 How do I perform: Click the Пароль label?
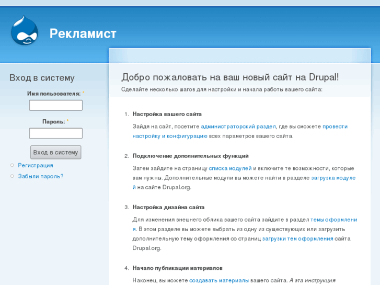coord(53,122)
